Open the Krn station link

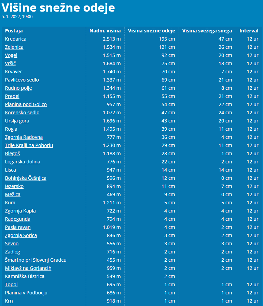(9, 301)
